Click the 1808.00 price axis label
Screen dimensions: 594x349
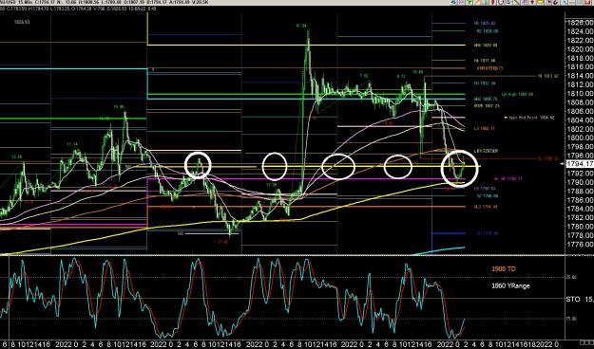[x=580, y=102]
